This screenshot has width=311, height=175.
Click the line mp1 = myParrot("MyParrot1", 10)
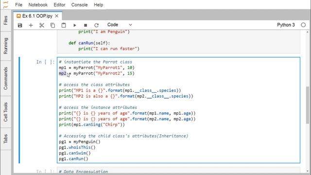point(97,68)
